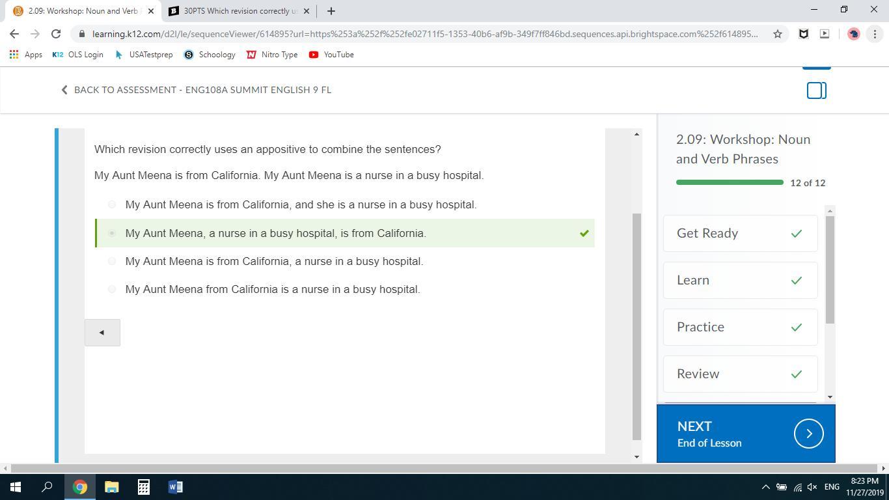Screen dimensions: 889x500
Task: Open the Practice section
Action: (x=740, y=327)
